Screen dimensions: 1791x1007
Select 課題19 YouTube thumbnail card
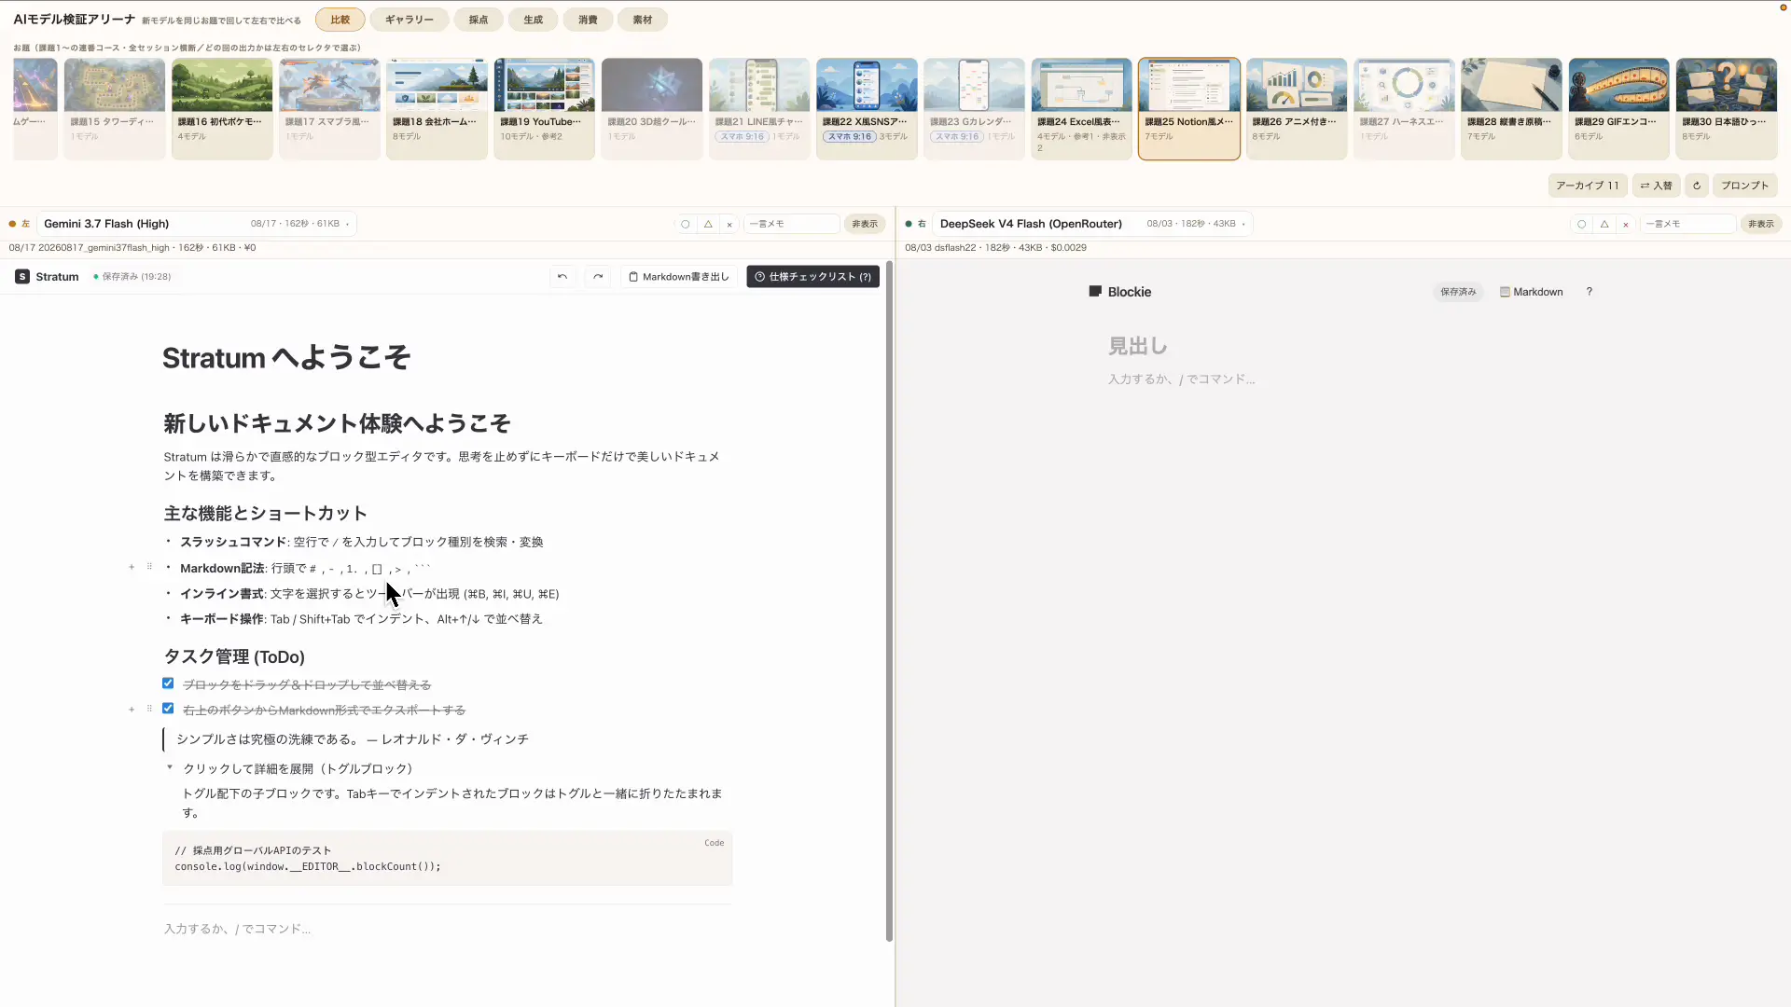544,108
